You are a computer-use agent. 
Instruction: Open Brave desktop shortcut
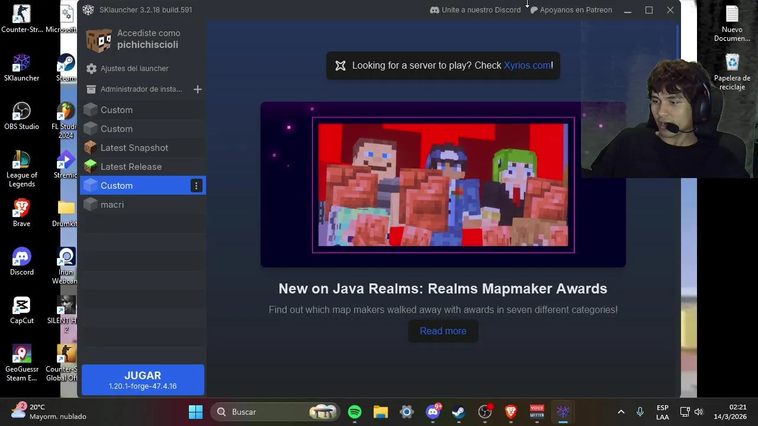pos(21,213)
